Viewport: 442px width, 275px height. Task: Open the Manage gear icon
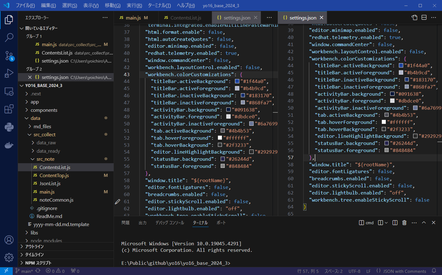pyautogui.click(x=9, y=257)
